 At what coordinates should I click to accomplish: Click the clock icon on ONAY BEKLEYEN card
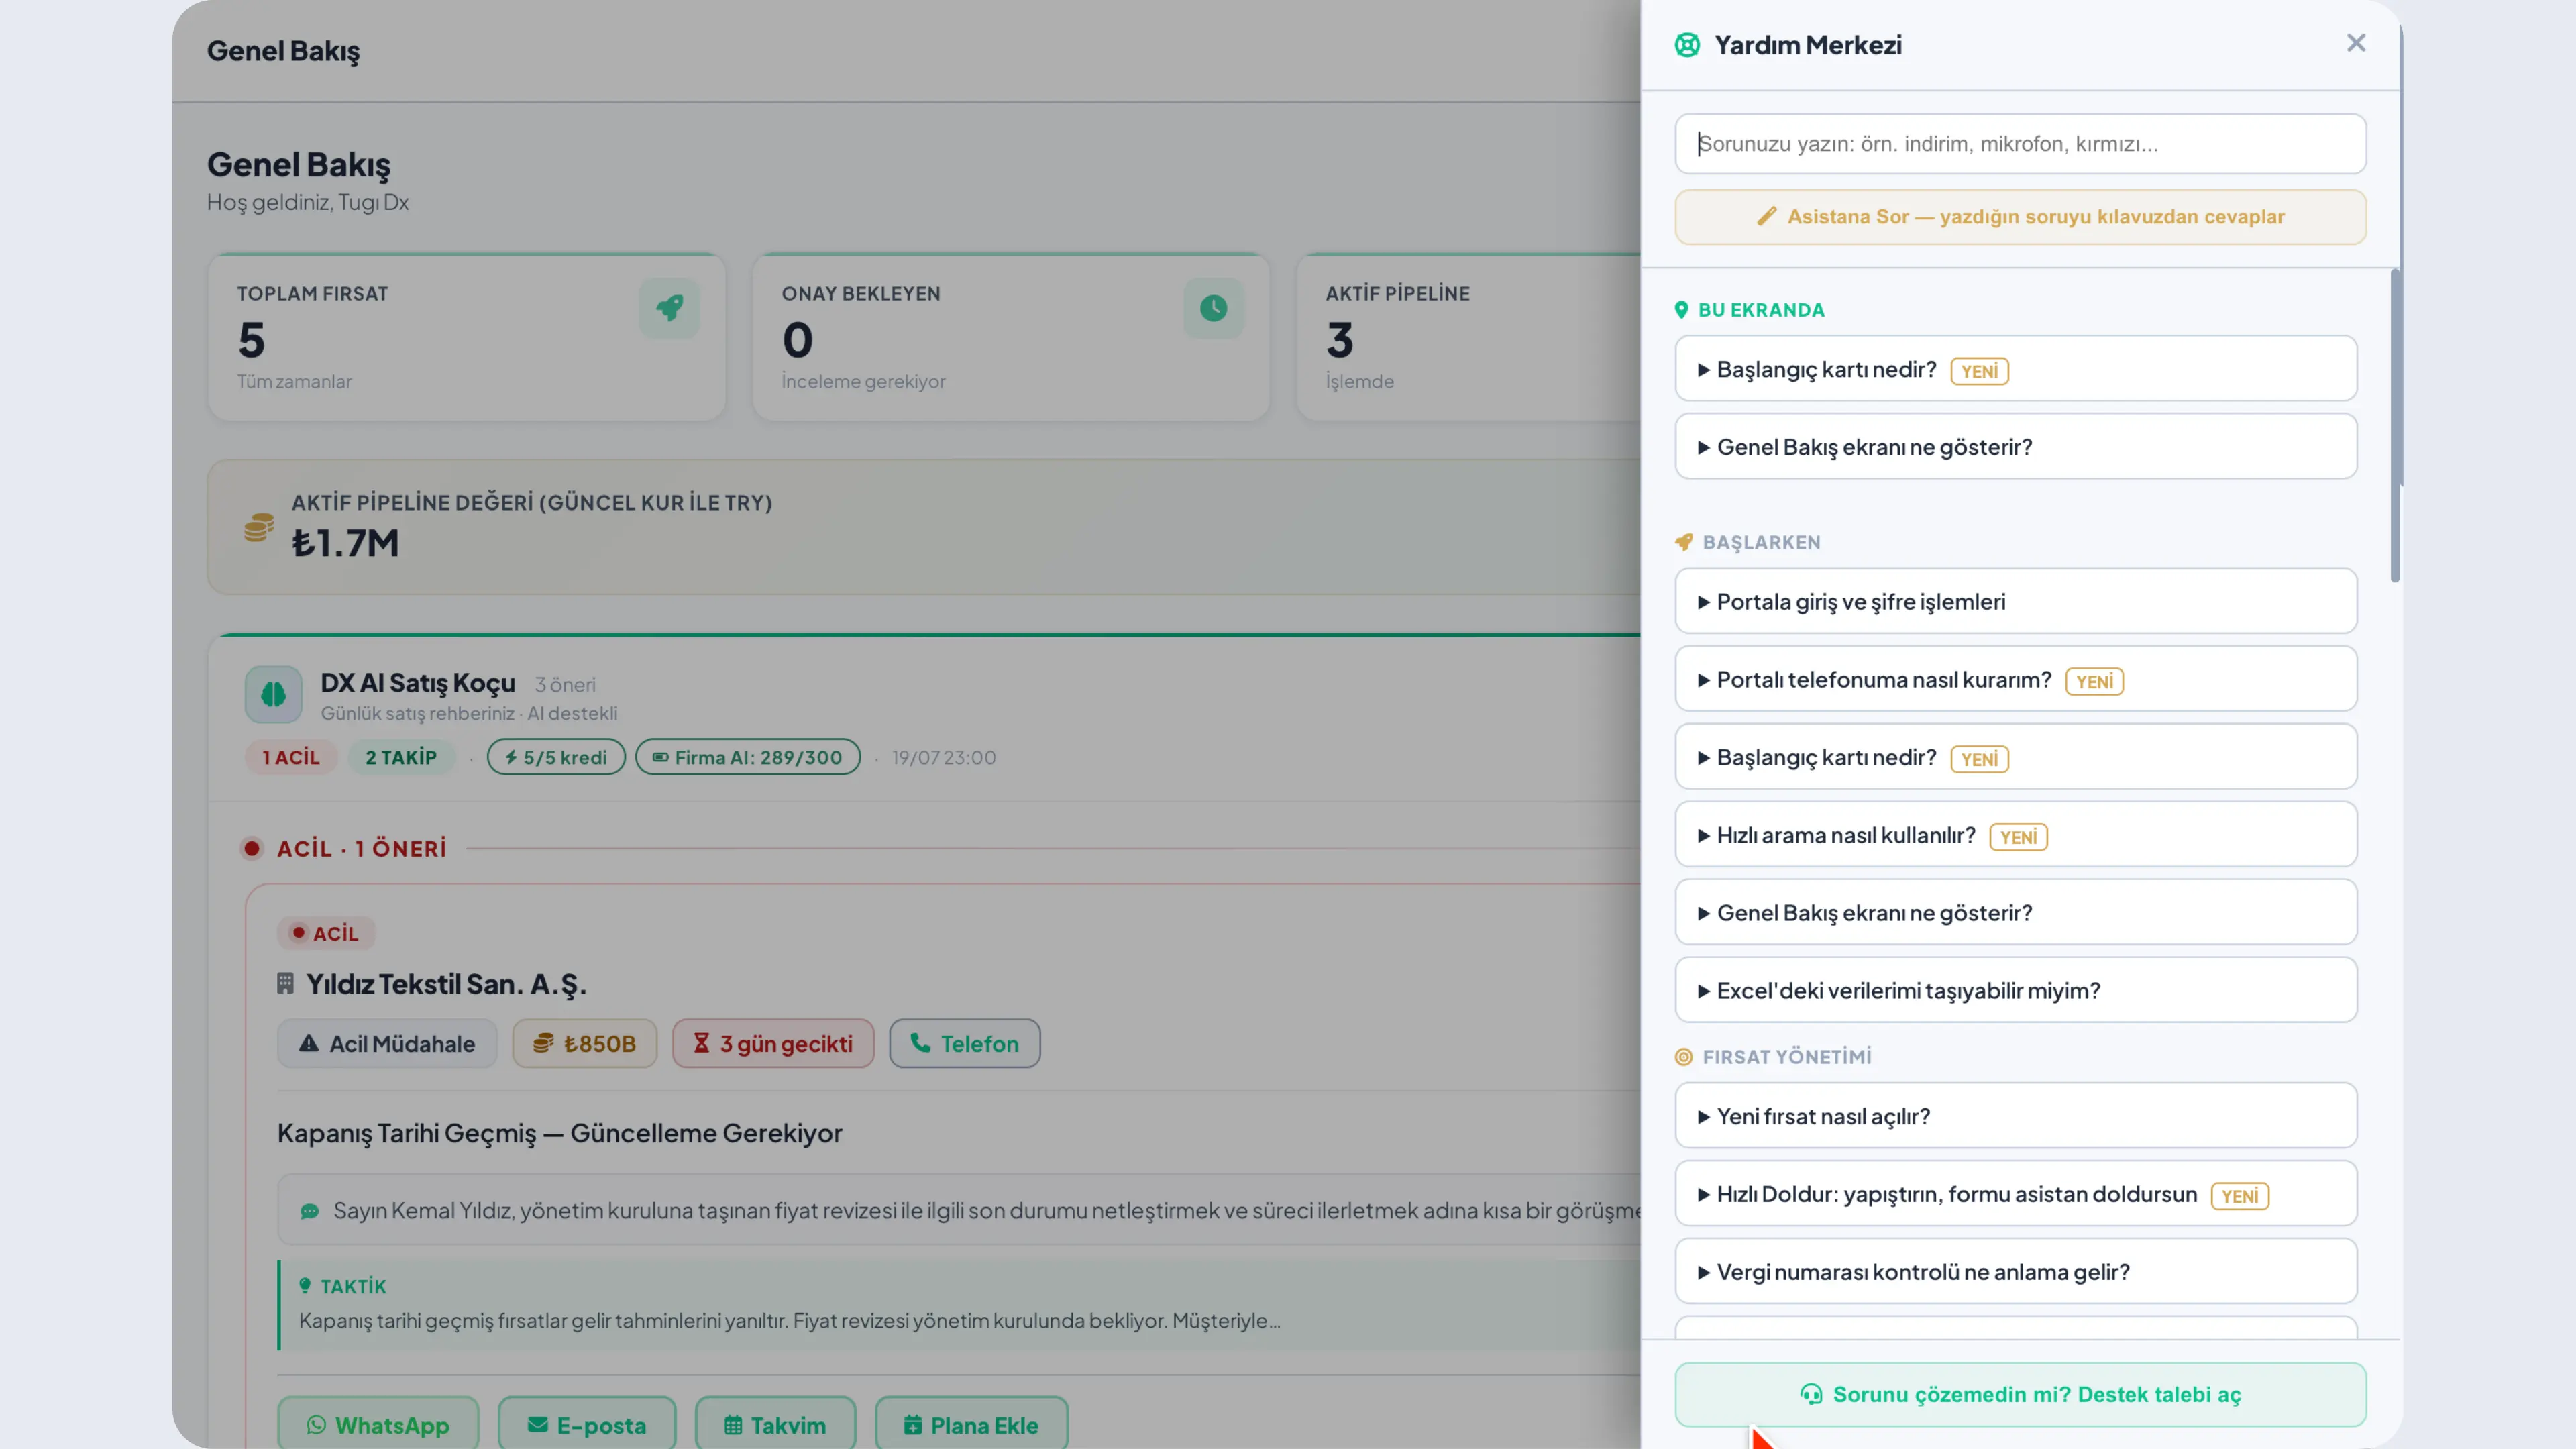(x=1213, y=308)
